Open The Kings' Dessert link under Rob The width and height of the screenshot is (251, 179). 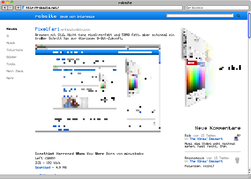click(x=206, y=139)
